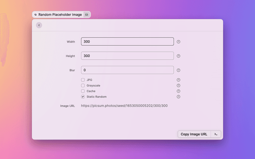Enable the JPG checkbox
This screenshot has width=255, height=159.
pos(83,80)
